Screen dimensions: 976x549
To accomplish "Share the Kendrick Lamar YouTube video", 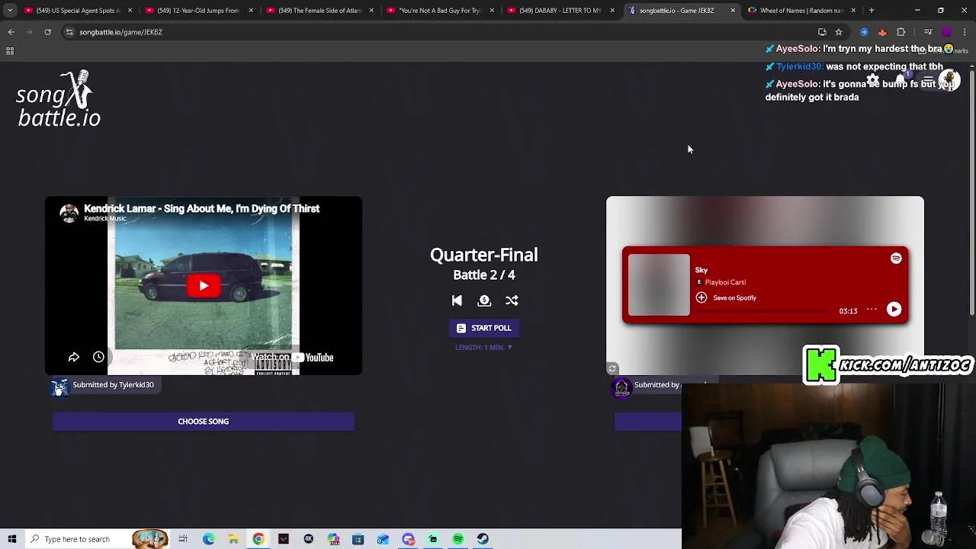I will point(74,357).
